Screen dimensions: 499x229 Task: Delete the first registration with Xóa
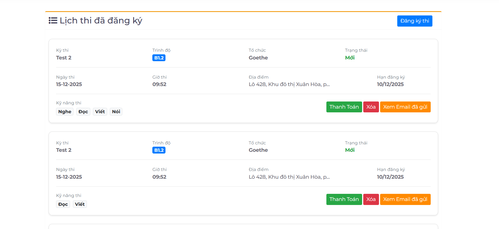pos(371,107)
